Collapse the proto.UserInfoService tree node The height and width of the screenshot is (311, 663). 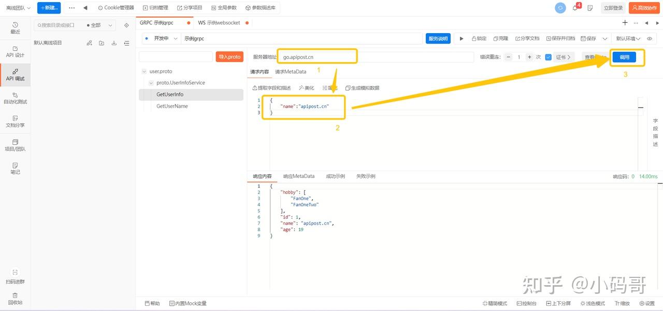tap(151, 83)
